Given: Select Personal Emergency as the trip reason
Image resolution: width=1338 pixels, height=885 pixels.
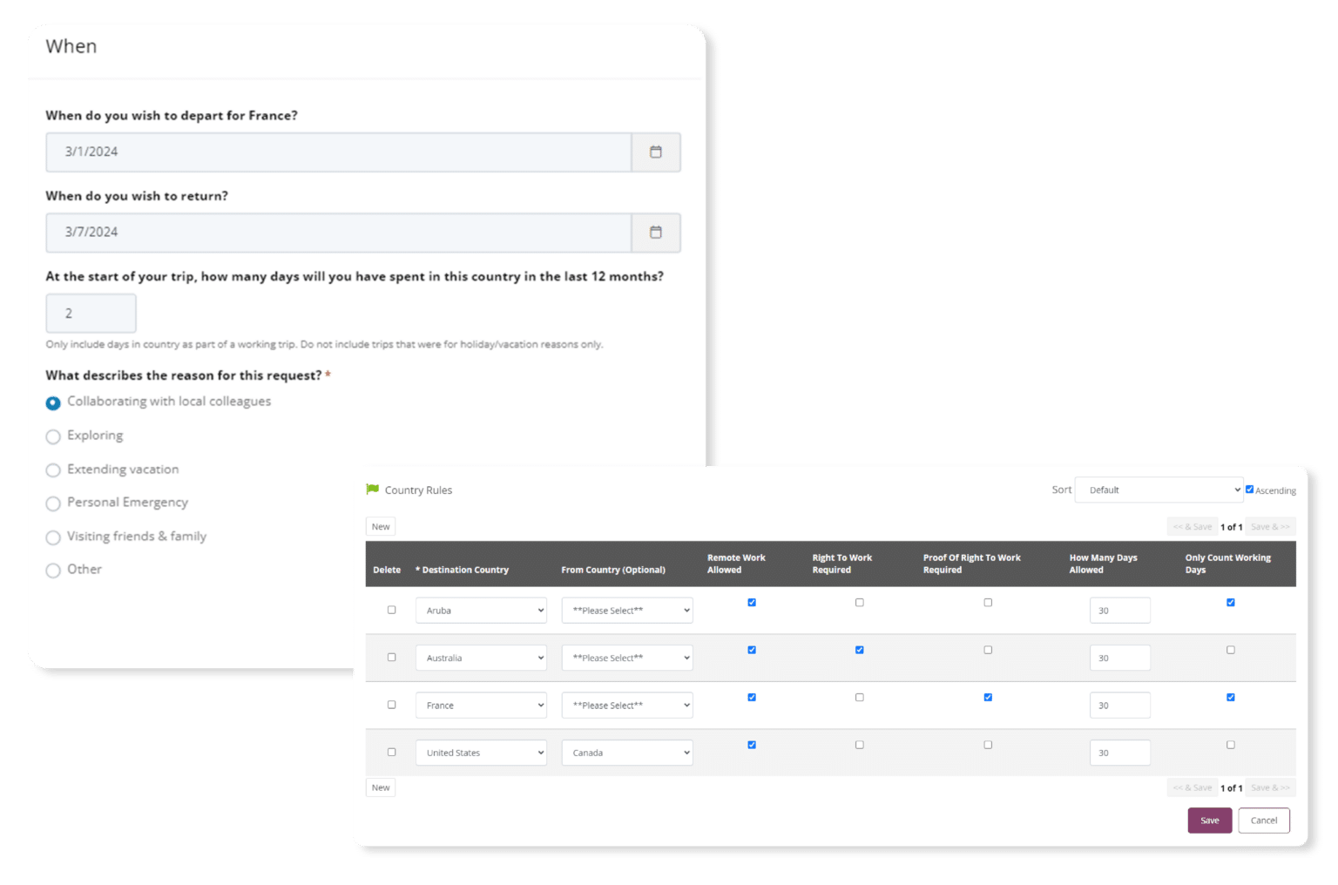Looking at the screenshot, I should 52,503.
